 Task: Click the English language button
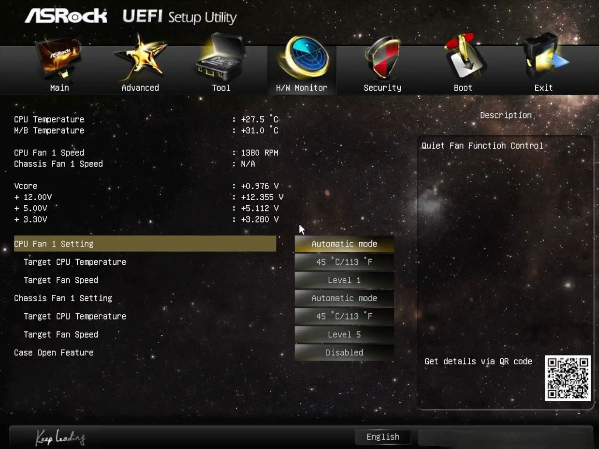pyautogui.click(x=383, y=437)
